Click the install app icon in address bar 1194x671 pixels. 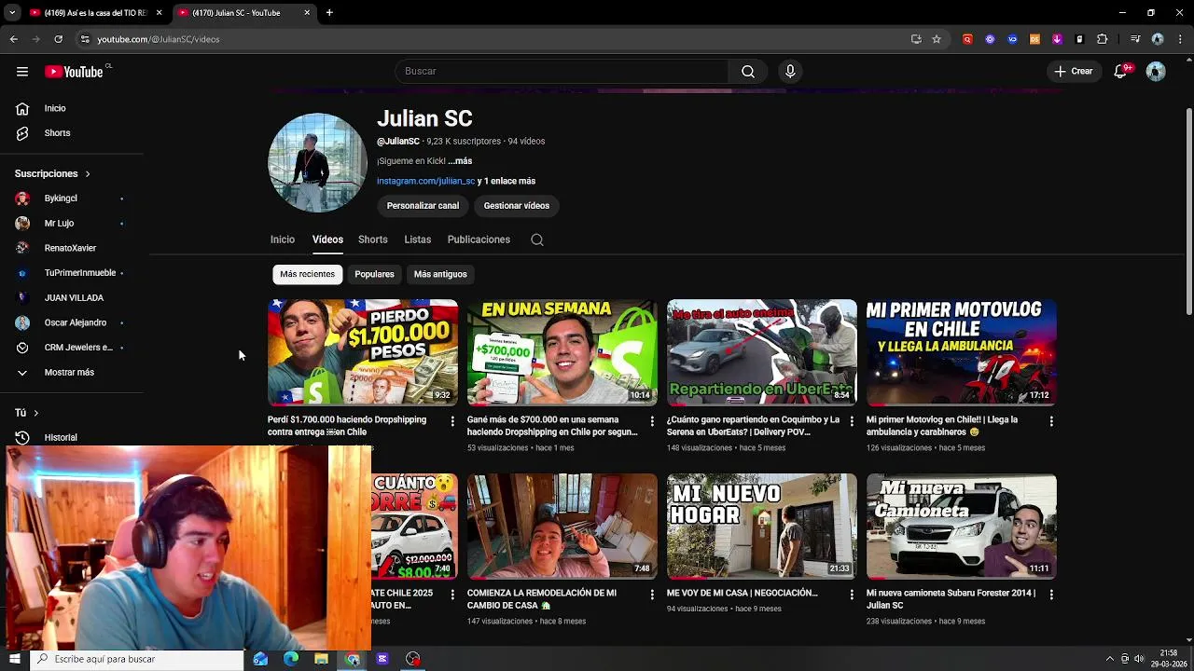[x=916, y=39]
